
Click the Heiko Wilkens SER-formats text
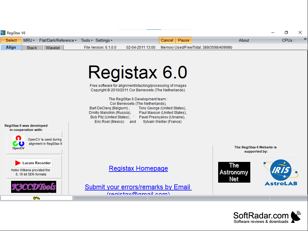[31, 172]
